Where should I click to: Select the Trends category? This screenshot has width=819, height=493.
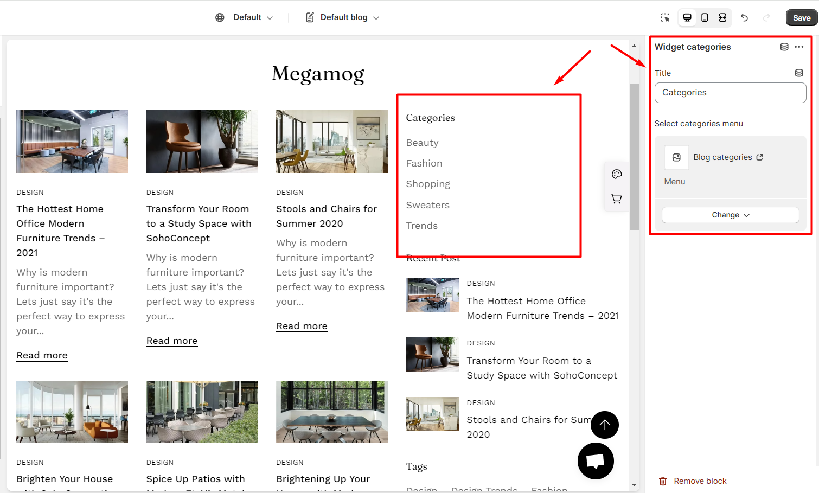click(x=421, y=226)
